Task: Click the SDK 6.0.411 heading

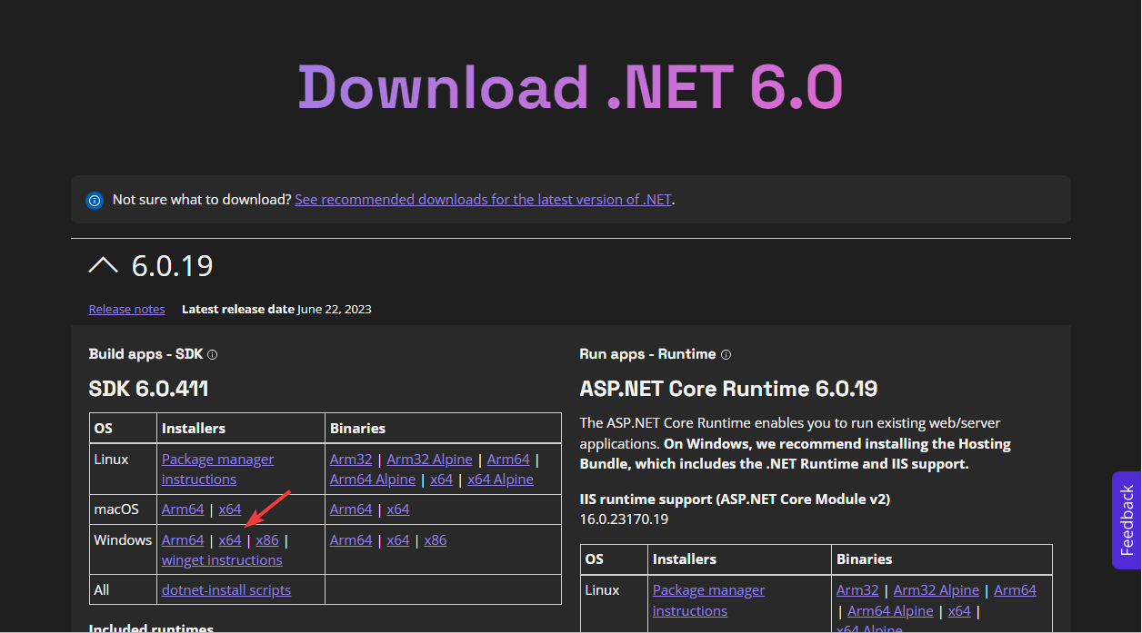Action: pyautogui.click(x=149, y=389)
